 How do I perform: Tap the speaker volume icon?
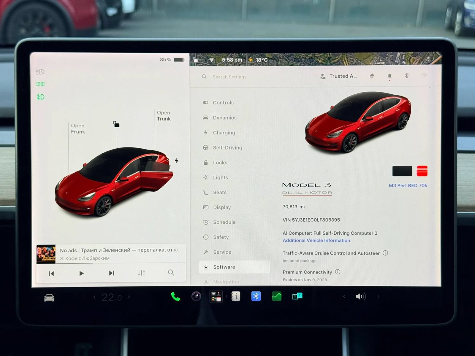point(361,296)
